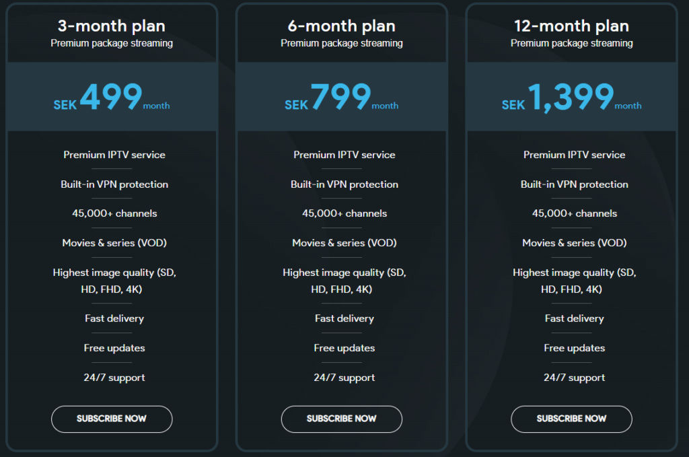
Task: Click Subscribe Now for the 12-month plan
Action: 571,419
